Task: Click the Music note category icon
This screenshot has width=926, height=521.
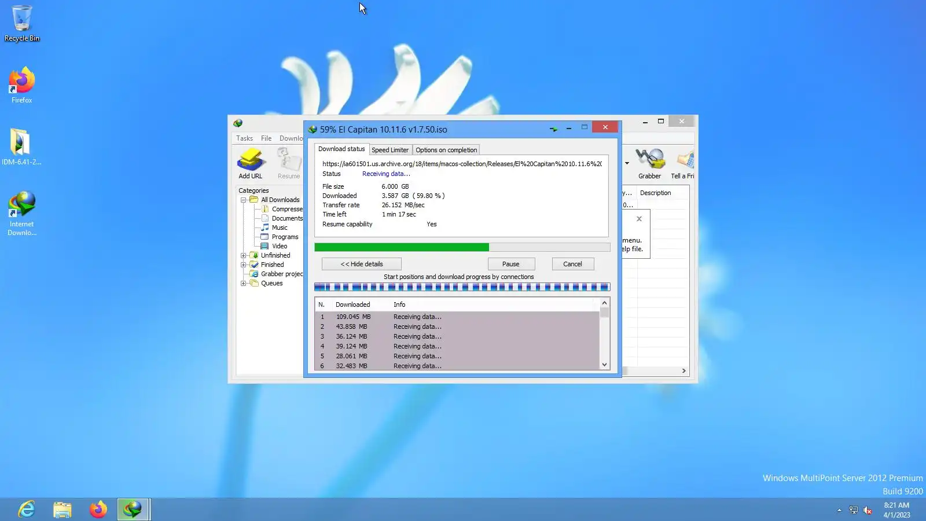Action: click(x=264, y=228)
